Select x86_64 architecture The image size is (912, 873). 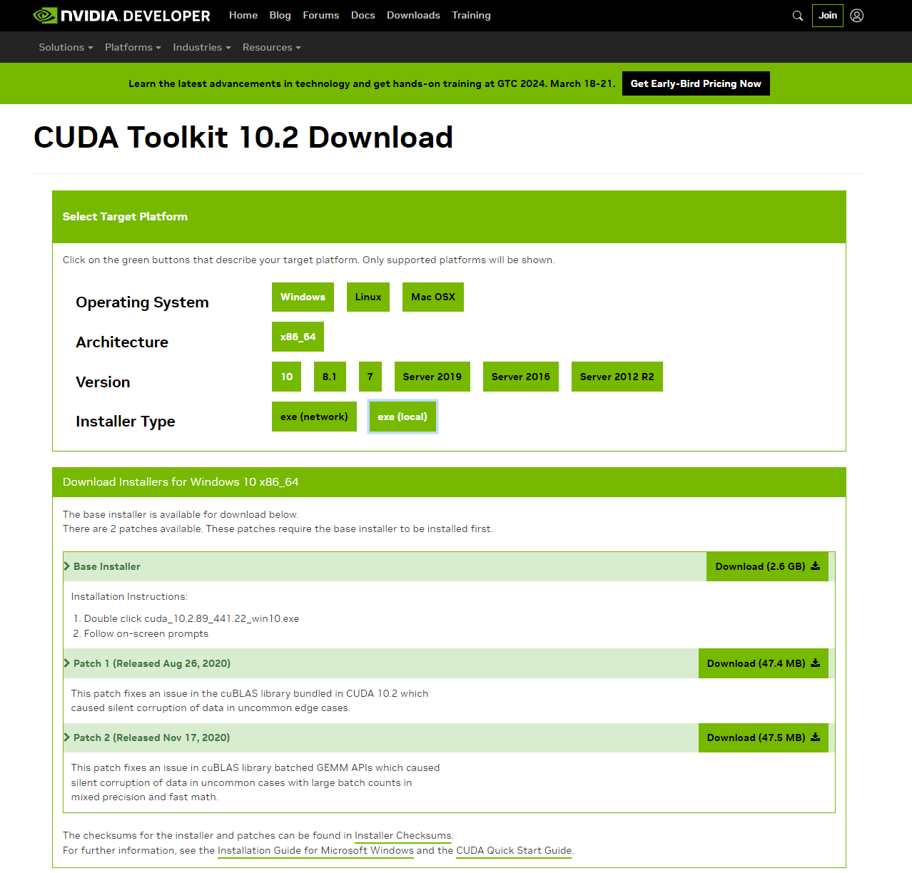[x=298, y=337]
